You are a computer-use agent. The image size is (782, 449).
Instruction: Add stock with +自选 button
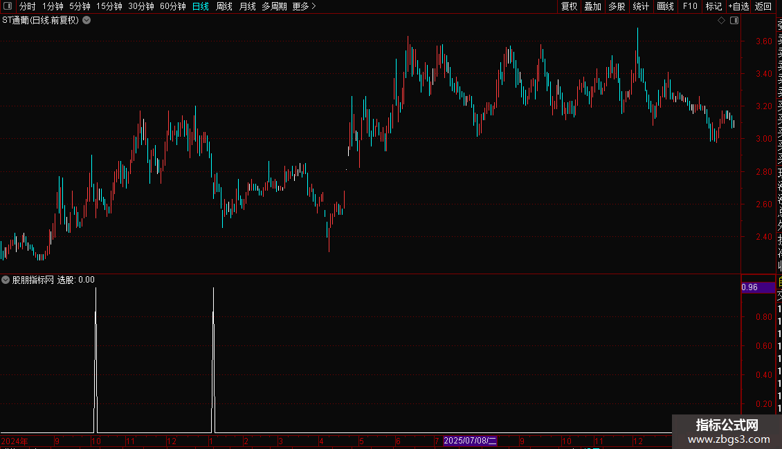(738, 6)
